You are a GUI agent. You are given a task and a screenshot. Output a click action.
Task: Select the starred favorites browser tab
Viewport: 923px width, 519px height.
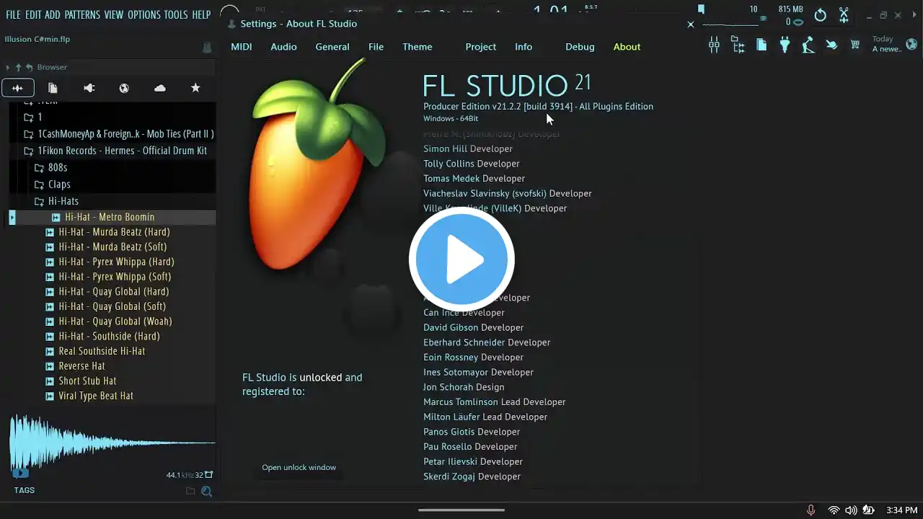click(195, 88)
